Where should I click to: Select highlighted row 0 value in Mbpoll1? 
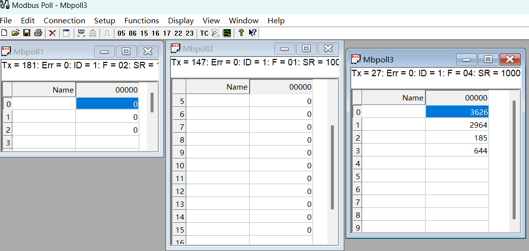(x=107, y=104)
